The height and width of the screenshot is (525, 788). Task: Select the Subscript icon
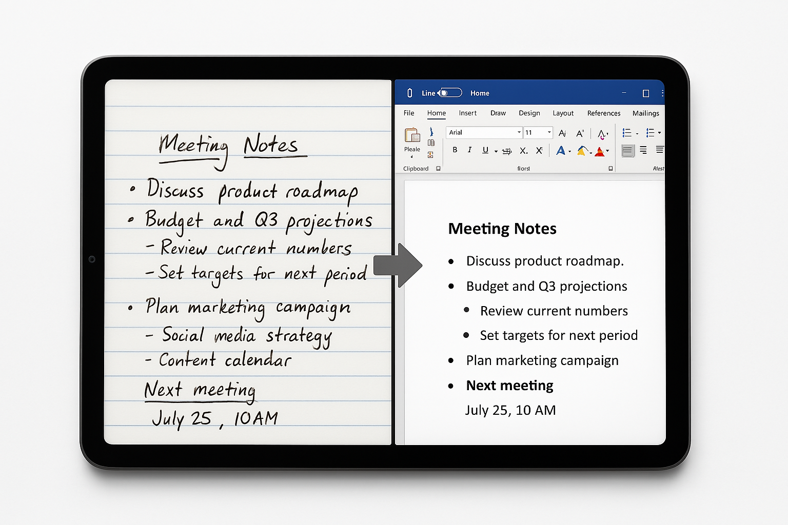[523, 151]
